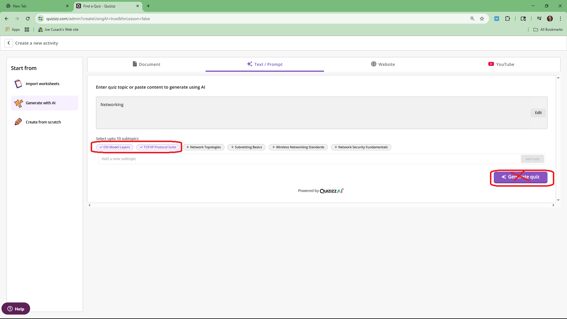Reload the page using the refresh icon
The height and width of the screenshot is (319, 567).
[28, 19]
